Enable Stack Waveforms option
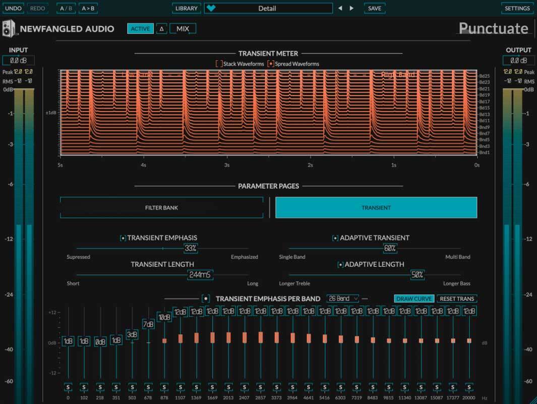Image resolution: width=537 pixels, height=404 pixels. pyautogui.click(x=219, y=64)
